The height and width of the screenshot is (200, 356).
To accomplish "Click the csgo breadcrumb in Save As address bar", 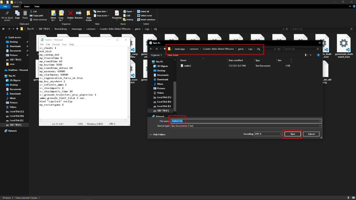I will [x=250, y=49].
